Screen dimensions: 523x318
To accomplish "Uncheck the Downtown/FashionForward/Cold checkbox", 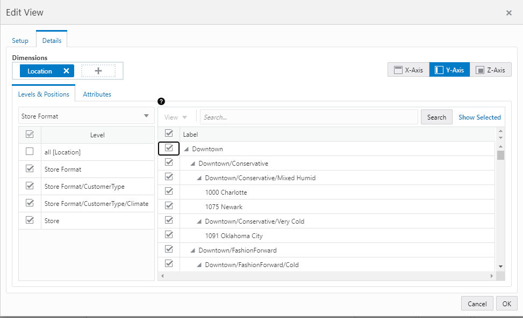I will tap(169, 263).
